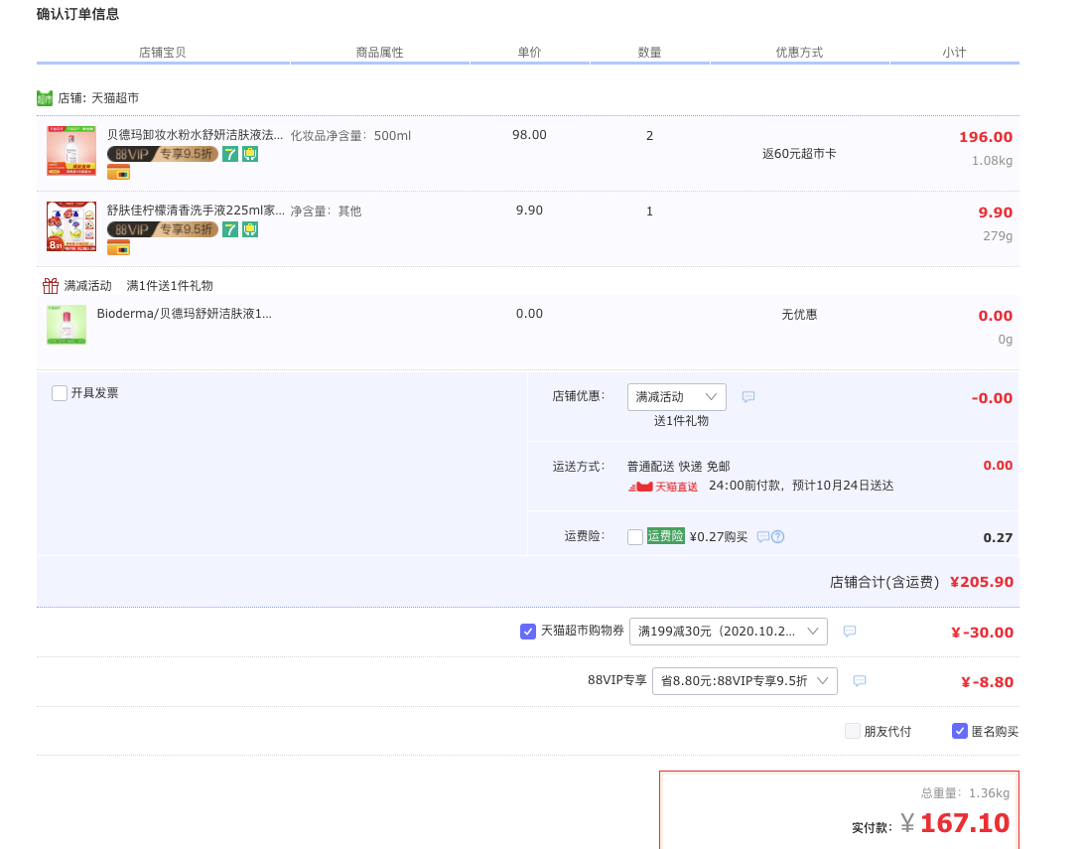
Task: Click the 无优惠 text in gift row
Action: [x=799, y=315]
